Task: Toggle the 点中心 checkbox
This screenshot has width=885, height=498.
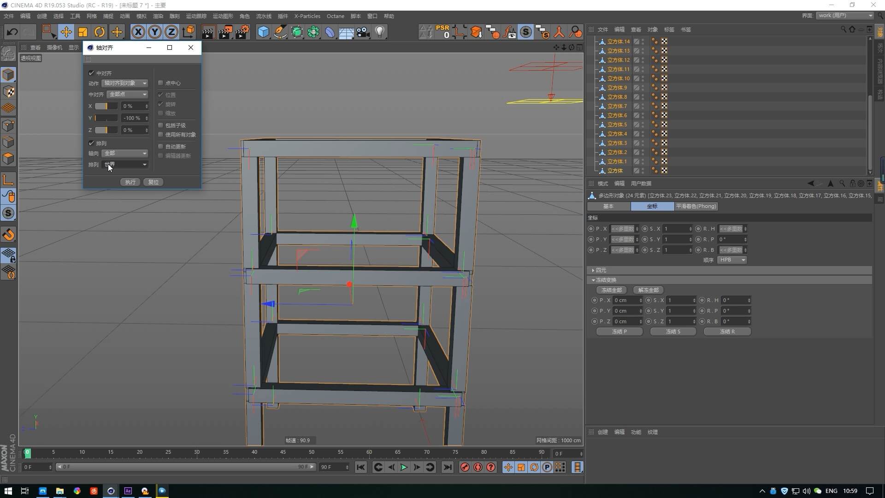Action: point(161,83)
